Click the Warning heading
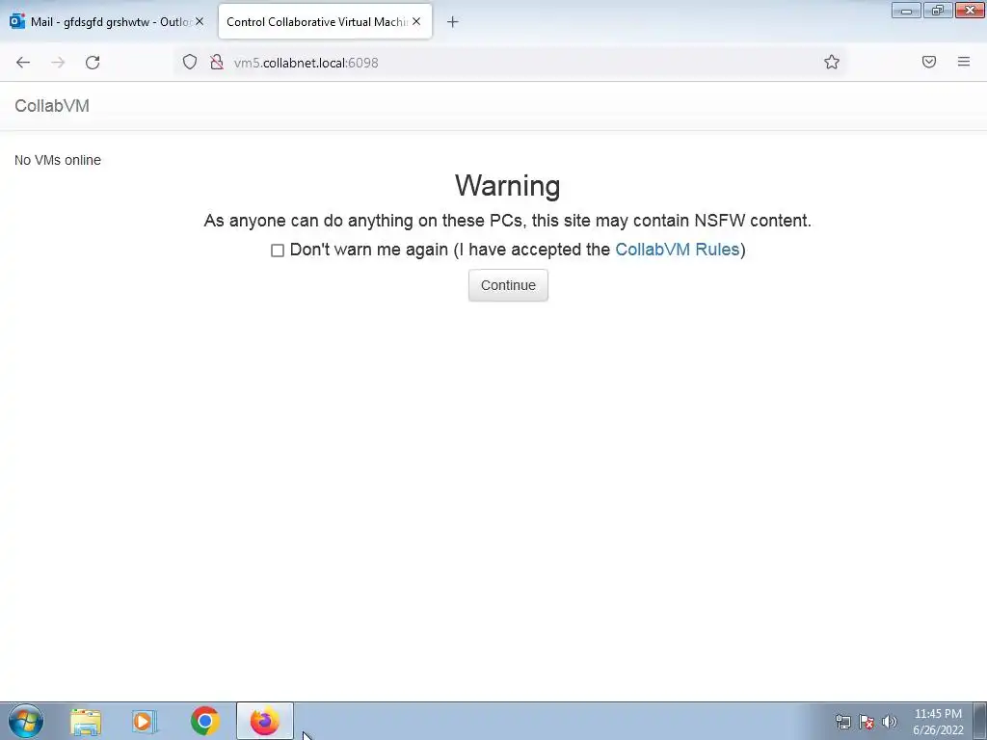Image resolution: width=987 pixels, height=740 pixels. (x=507, y=186)
